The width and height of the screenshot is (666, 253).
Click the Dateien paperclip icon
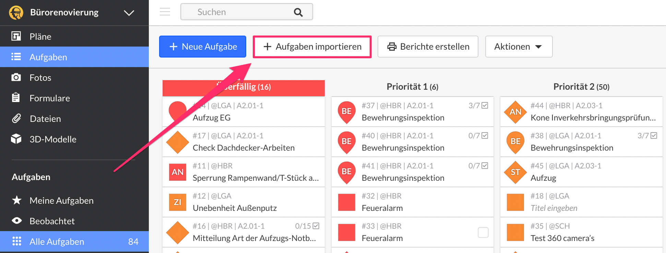pyautogui.click(x=16, y=118)
